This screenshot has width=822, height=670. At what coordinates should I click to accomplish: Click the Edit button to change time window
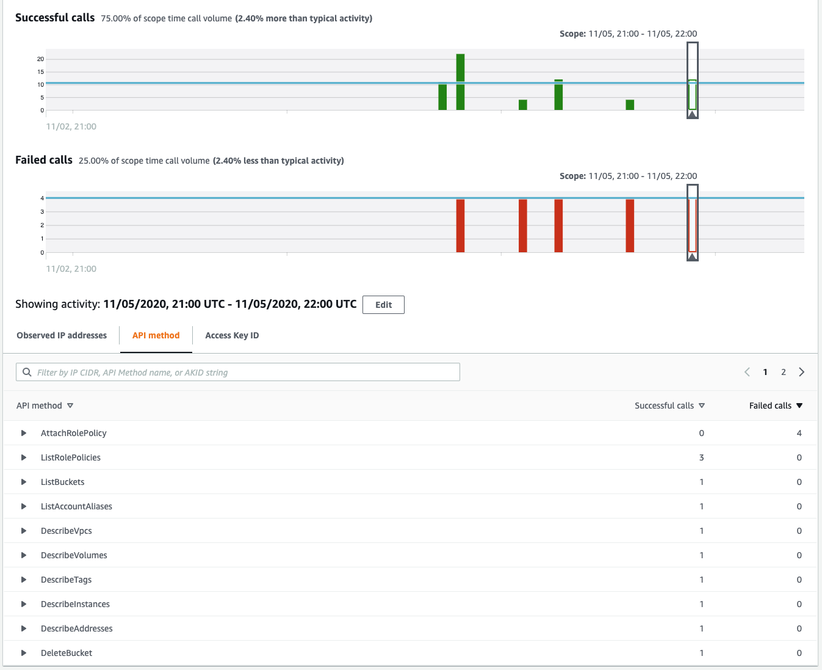coord(383,304)
